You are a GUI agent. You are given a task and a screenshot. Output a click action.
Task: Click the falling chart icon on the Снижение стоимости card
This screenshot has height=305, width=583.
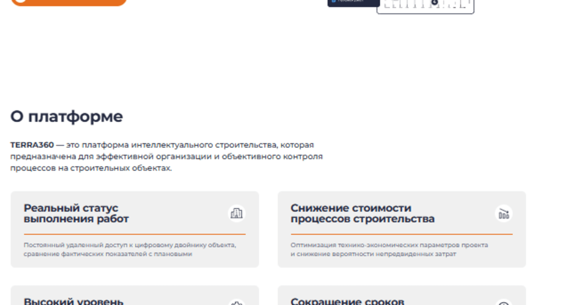point(504,213)
